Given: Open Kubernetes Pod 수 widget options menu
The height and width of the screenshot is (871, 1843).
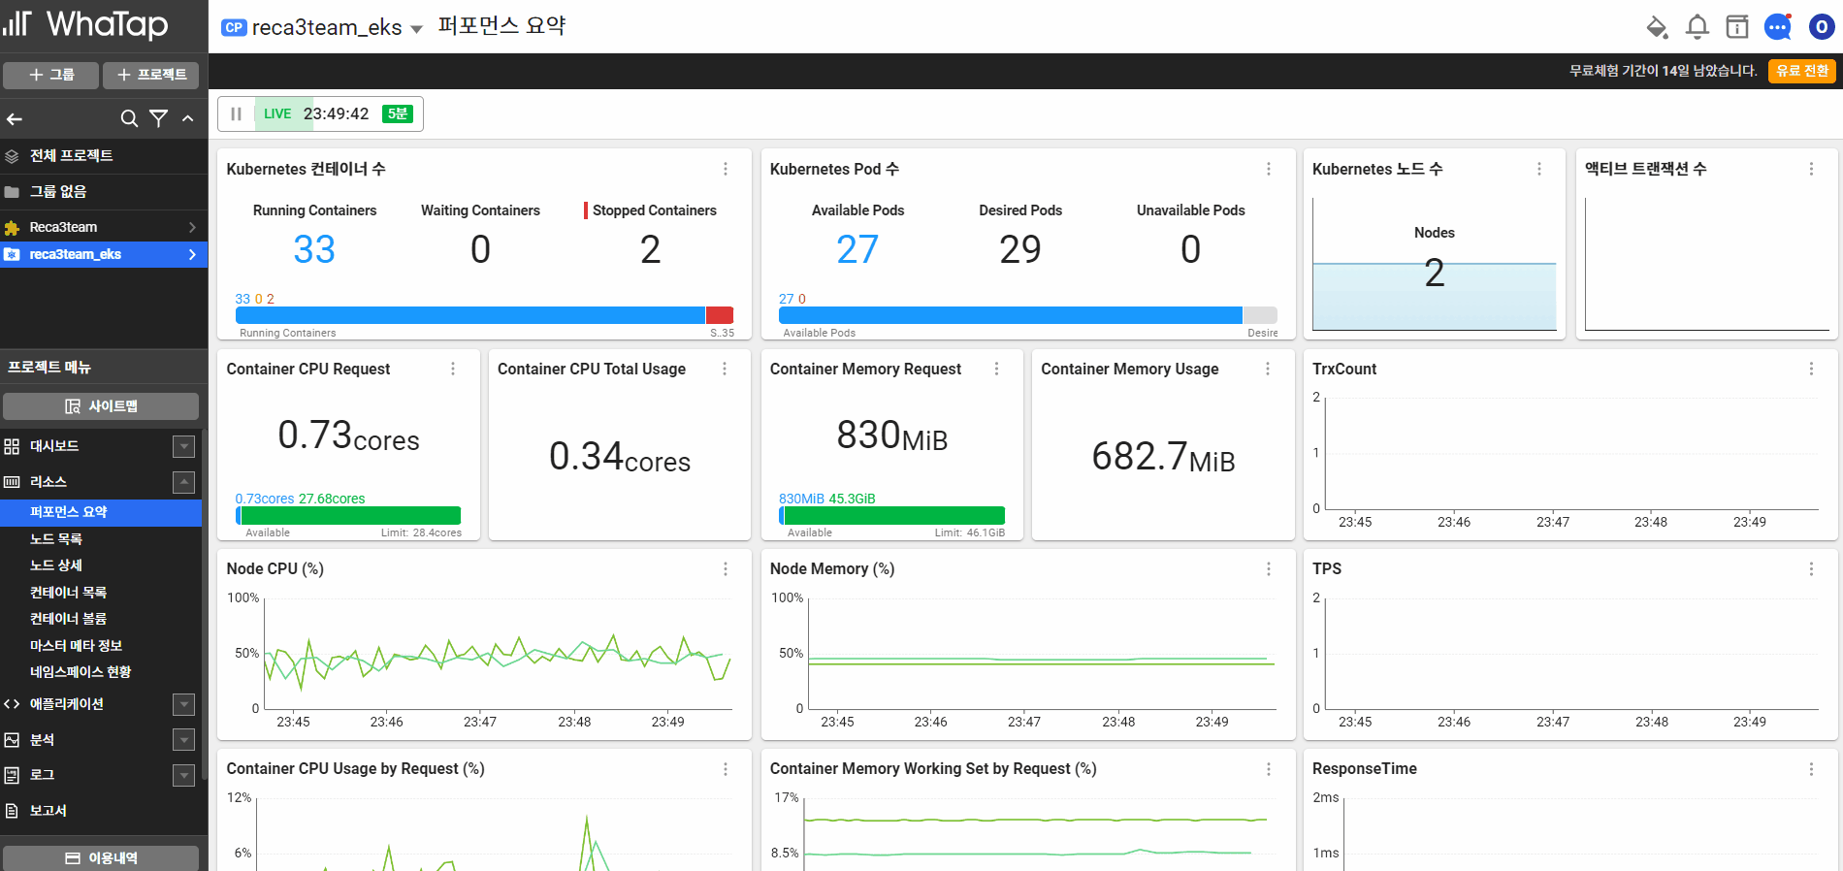Looking at the screenshot, I should pyautogui.click(x=1269, y=169).
